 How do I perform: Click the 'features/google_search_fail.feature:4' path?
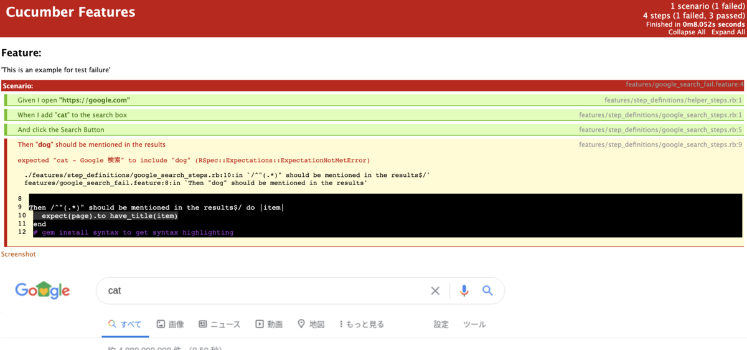click(685, 83)
